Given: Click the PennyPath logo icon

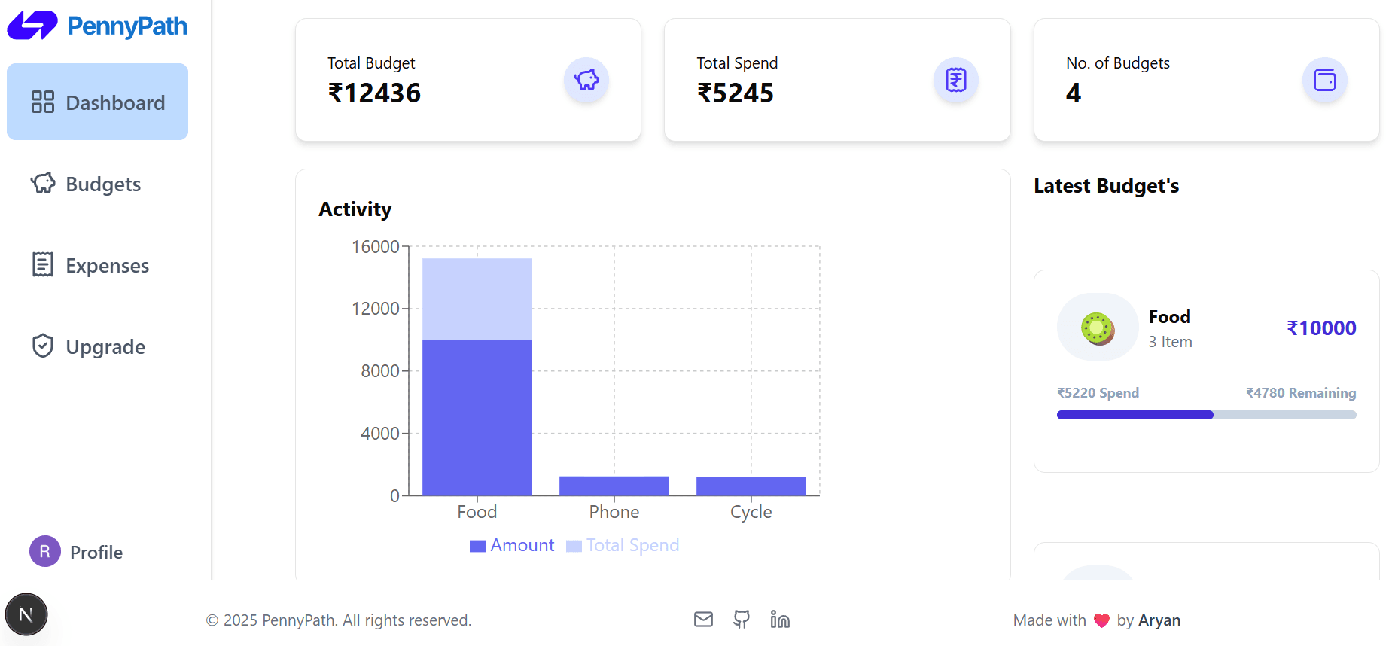Looking at the screenshot, I should pyautogui.click(x=32, y=26).
